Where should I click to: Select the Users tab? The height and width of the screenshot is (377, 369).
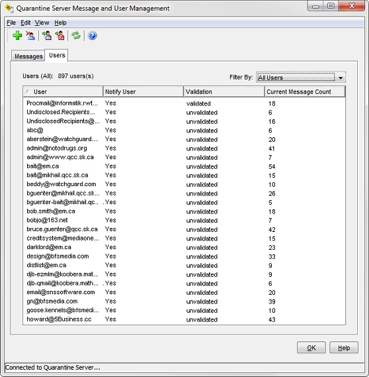(57, 55)
